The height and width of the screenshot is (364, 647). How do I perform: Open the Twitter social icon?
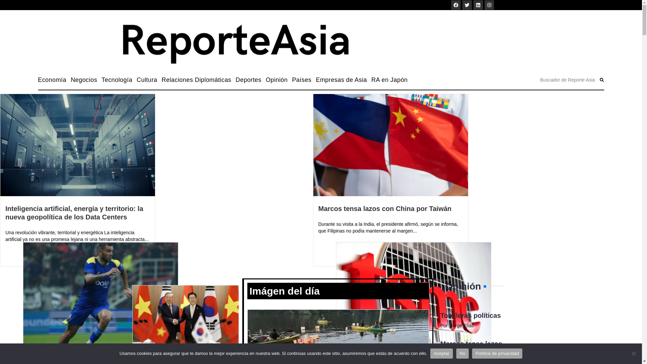click(x=467, y=5)
